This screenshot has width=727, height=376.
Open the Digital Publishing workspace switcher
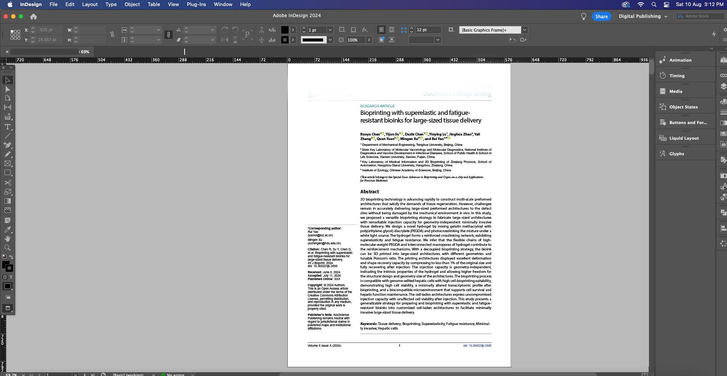coord(643,16)
